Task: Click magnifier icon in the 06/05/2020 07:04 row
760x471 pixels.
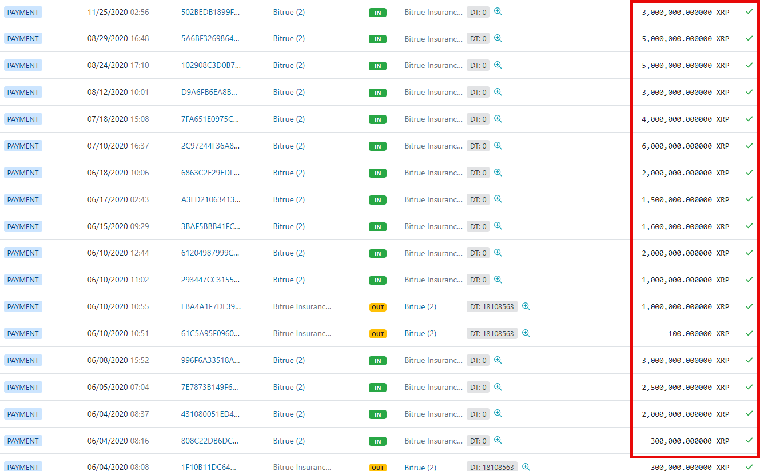Action: [x=498, y=387]
